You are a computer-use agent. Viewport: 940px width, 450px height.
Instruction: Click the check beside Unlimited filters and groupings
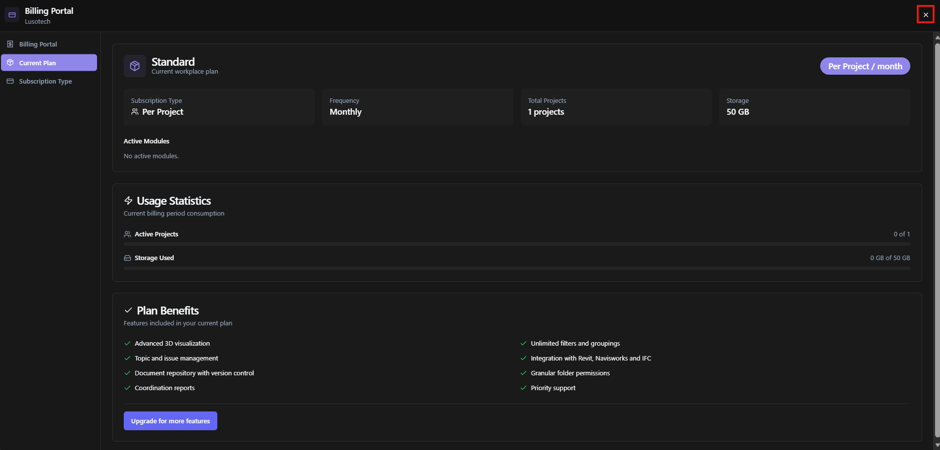tap(523, 343)
